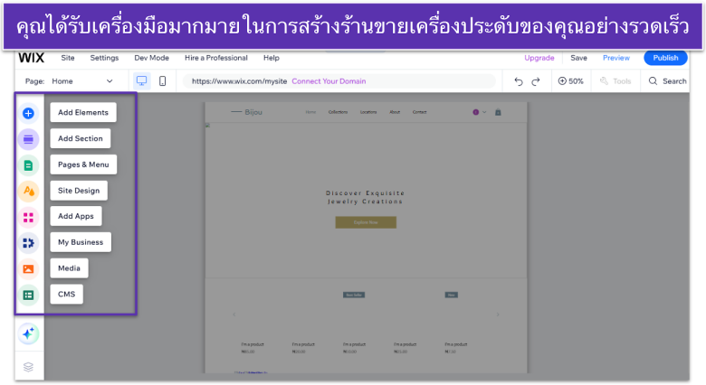Image resolution: width=706 pixels, height=385 pixels.
Task: Click Connect Your Domain link
Action: coord(329,81)
